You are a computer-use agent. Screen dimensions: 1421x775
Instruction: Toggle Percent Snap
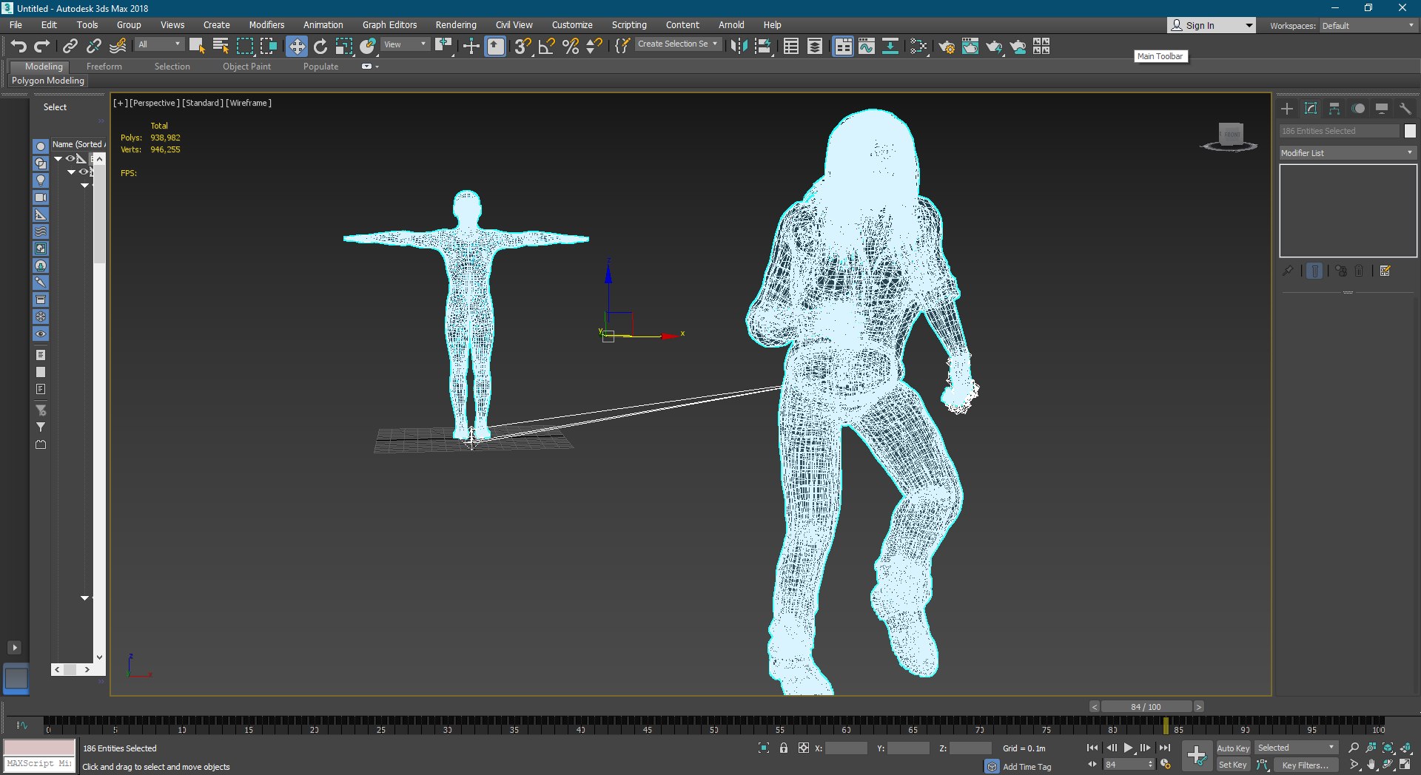[571, 47]
